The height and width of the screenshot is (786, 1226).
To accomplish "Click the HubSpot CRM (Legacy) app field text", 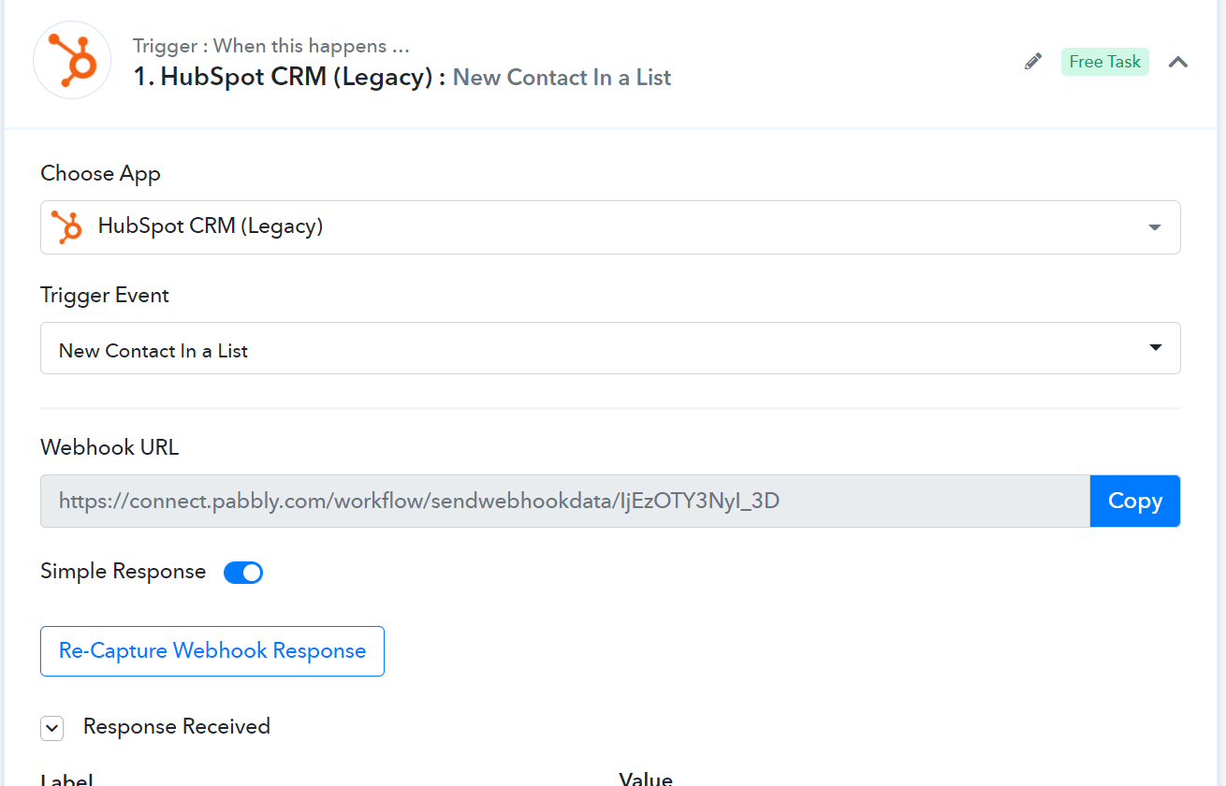I will click(x=211, y=226).
